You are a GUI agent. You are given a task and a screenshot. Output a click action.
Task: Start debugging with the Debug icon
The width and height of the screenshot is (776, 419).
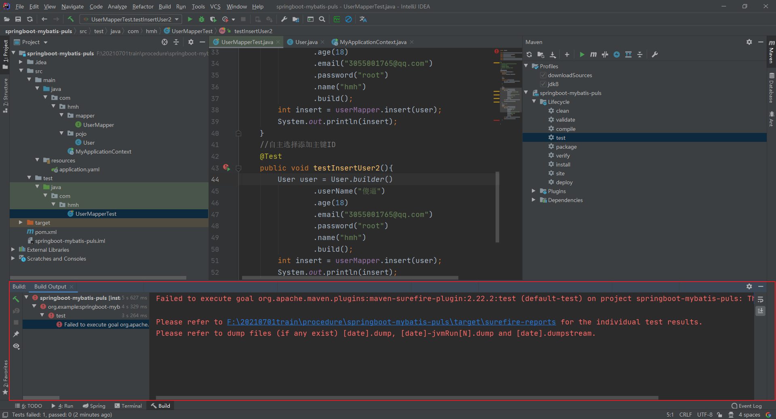[201, 19]
